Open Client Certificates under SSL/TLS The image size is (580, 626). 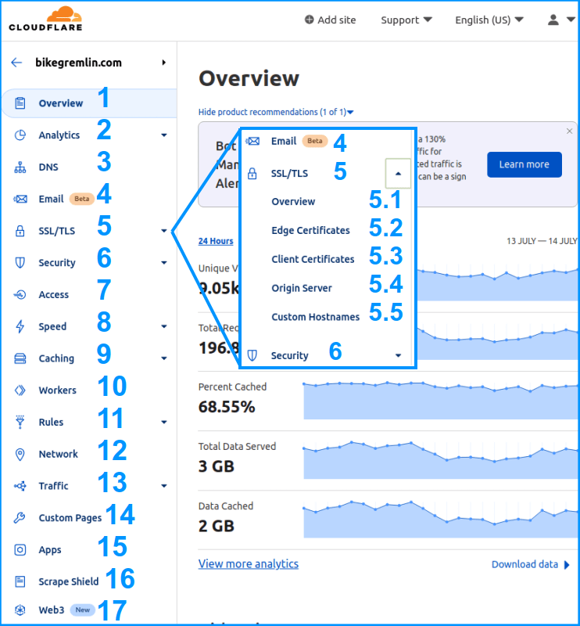point(313,259)
